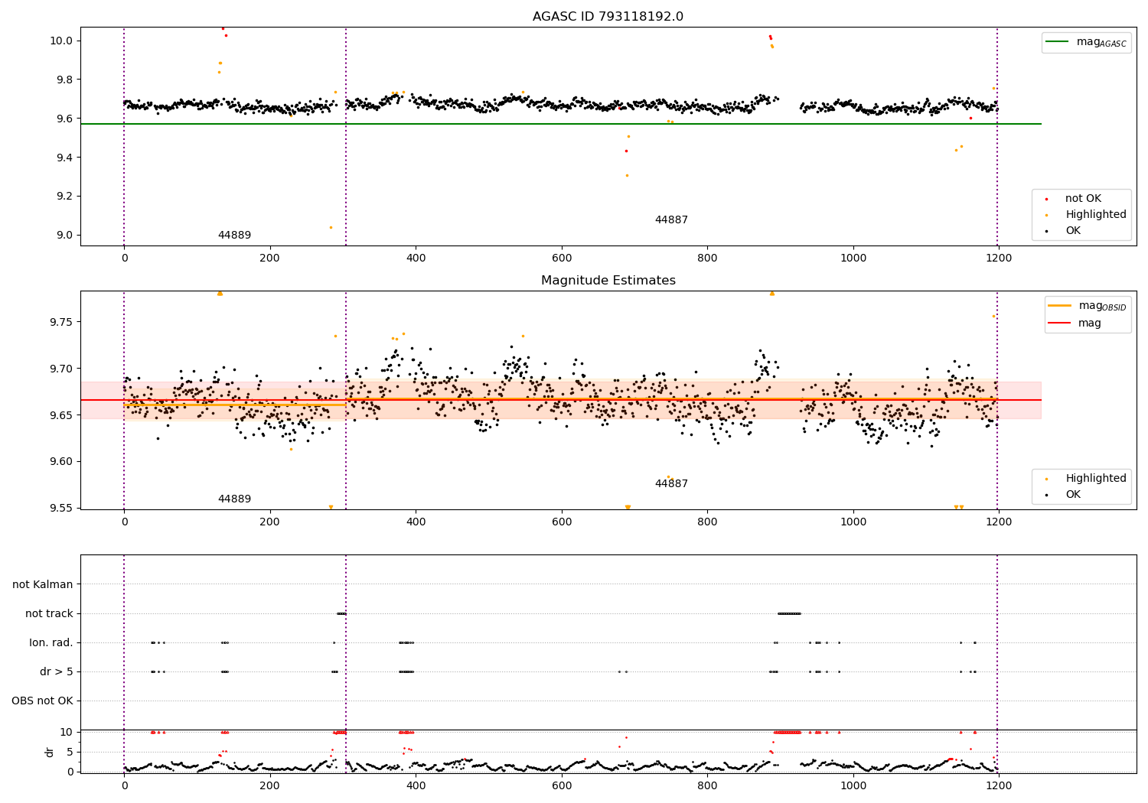Click the red line sample beside 'mag' legend entry
This screenshot has width=1148, height=803.
[x=1060, y=323]
